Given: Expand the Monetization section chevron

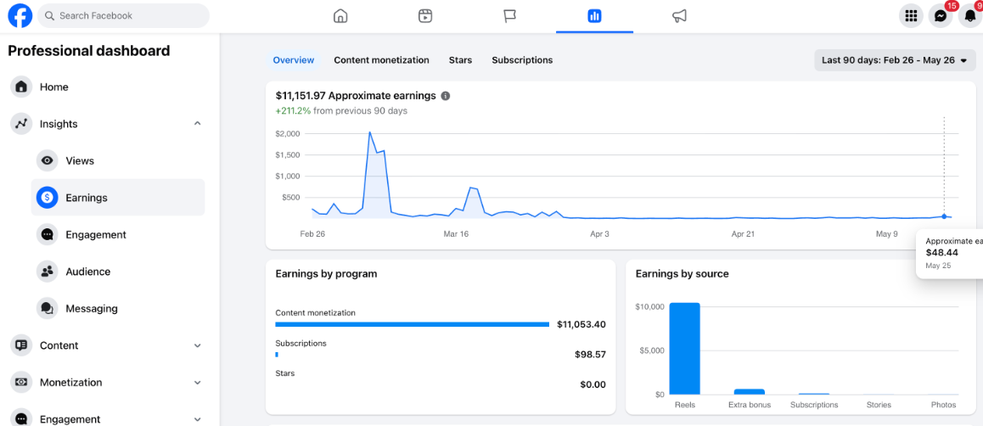Looking at the screenshot, I should (x=198, y=383).
